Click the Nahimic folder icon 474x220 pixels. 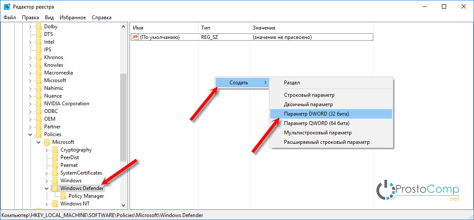pos(38,88)
